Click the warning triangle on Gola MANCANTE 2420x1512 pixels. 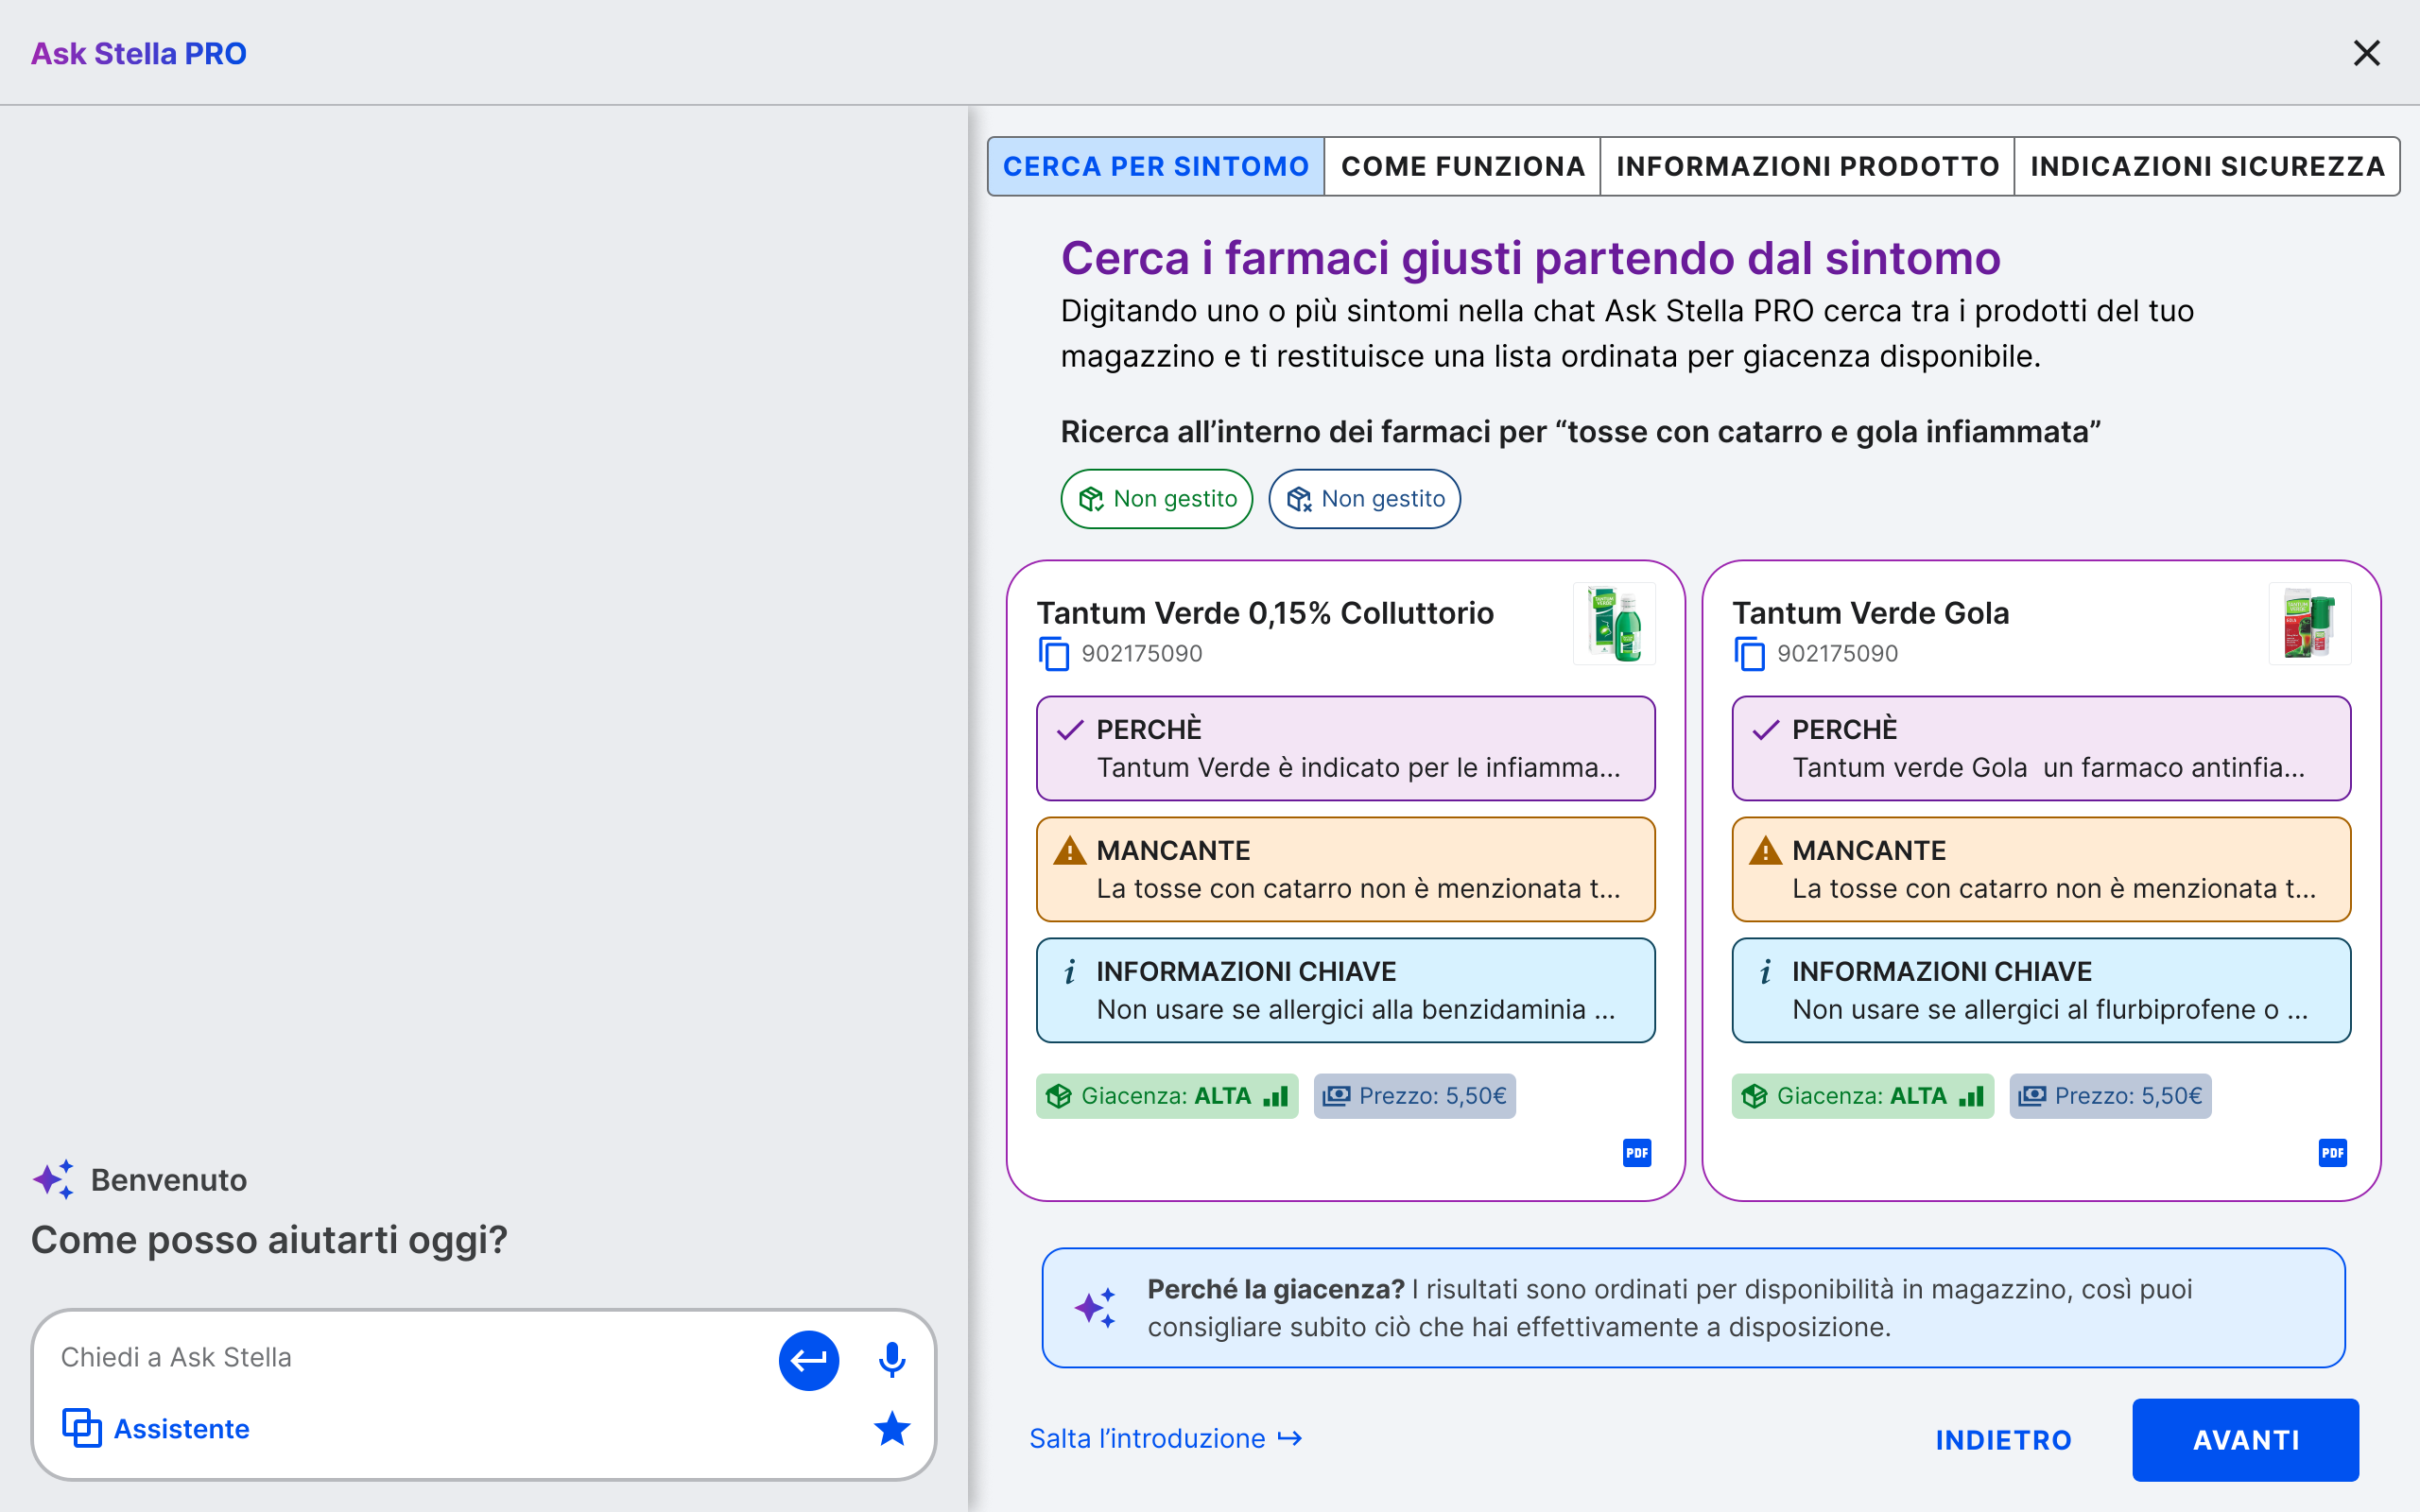click(1766, 851)
